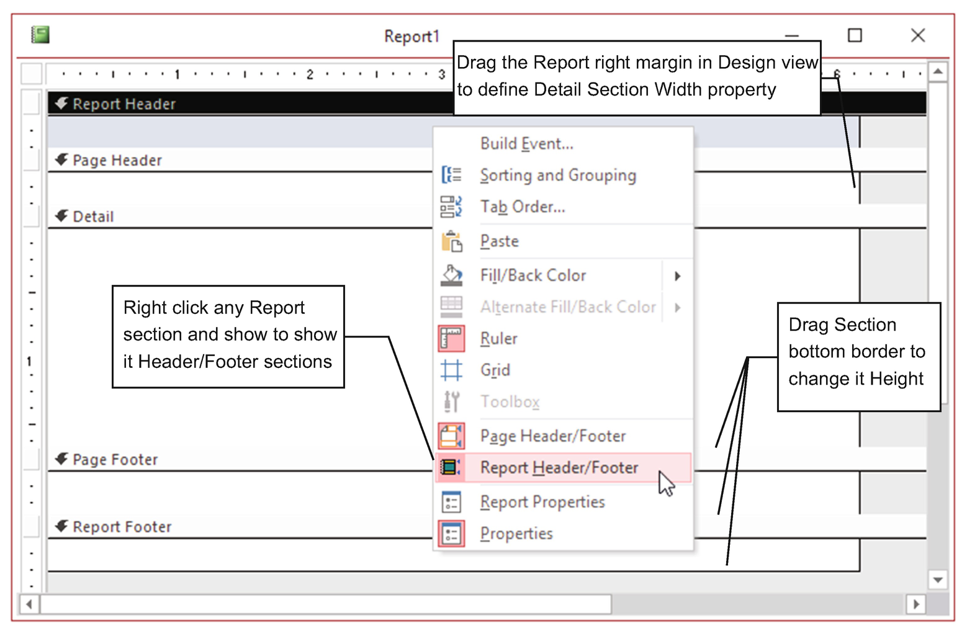Click the Report Header section selector box

(x=32, y=102)
